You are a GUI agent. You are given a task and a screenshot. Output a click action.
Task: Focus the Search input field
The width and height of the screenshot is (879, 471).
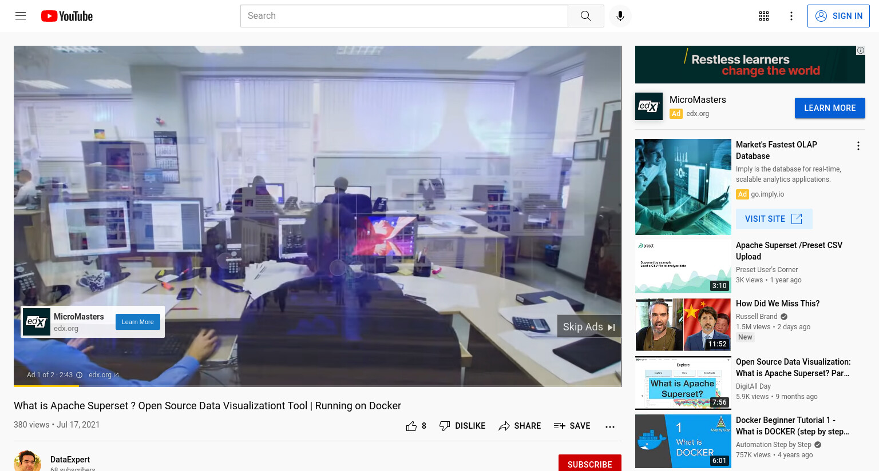(x=404, y=16)
